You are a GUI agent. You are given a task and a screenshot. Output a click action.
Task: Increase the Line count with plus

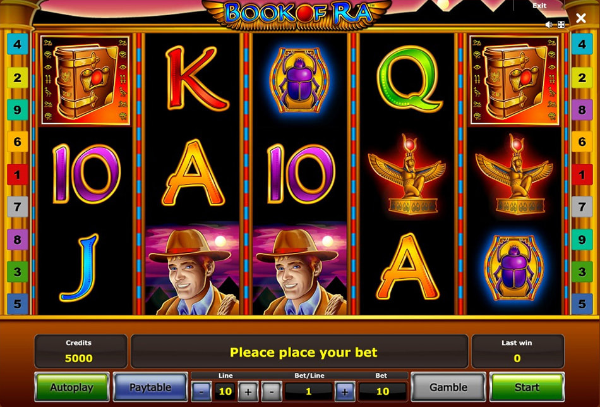coord(248,391)
